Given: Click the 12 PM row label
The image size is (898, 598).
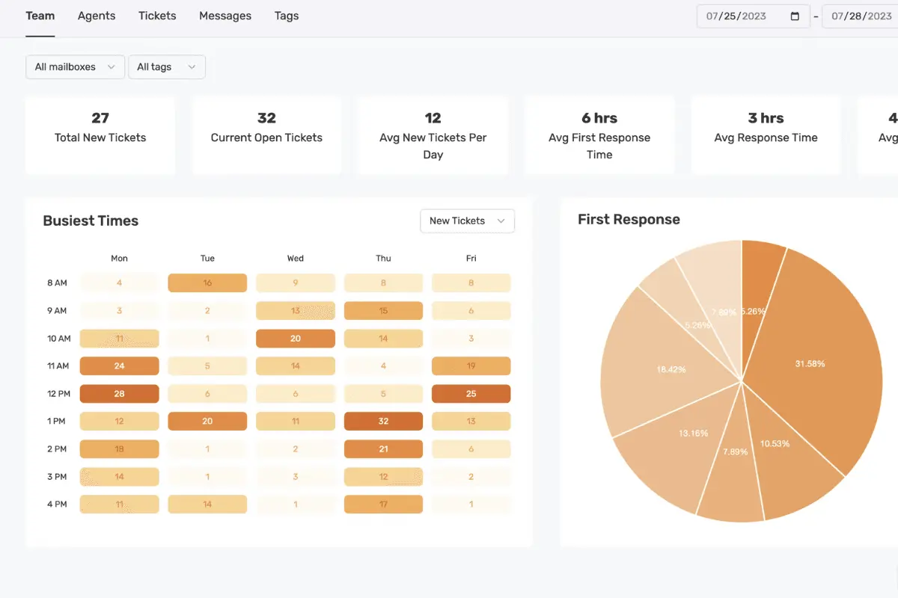Looking at the screenshot, I should click(57, 394).
